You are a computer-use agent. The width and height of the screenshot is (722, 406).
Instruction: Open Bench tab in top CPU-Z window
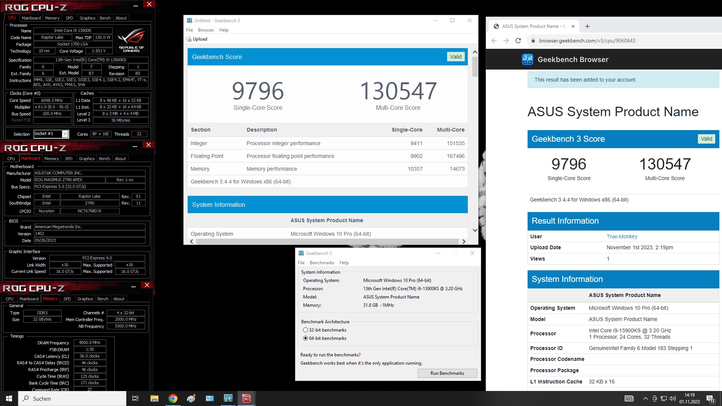coord(105,18)
